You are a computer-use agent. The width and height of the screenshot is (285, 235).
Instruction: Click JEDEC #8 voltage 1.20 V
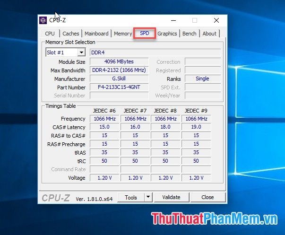click(x=165, y=178)
